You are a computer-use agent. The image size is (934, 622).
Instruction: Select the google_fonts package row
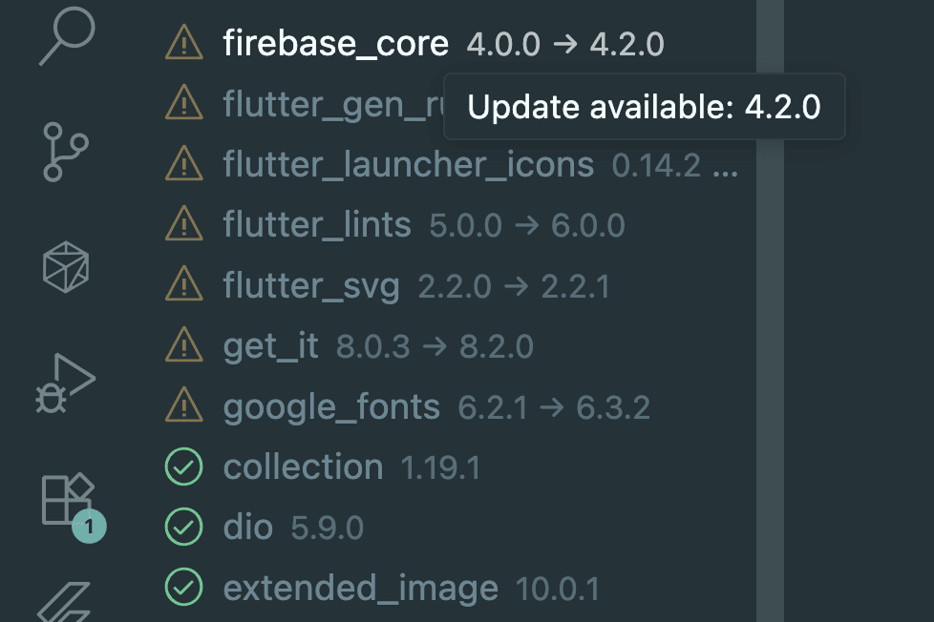click(x=331, y=407)
